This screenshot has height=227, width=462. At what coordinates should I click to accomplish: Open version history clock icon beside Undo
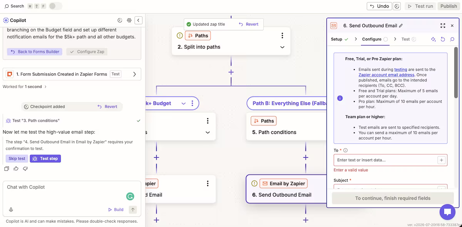coord(397,6)
